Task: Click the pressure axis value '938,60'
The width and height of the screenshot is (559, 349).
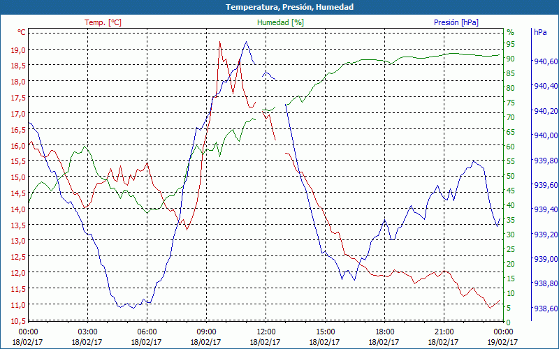Action: pyautogui.click(x=546, y=308)
